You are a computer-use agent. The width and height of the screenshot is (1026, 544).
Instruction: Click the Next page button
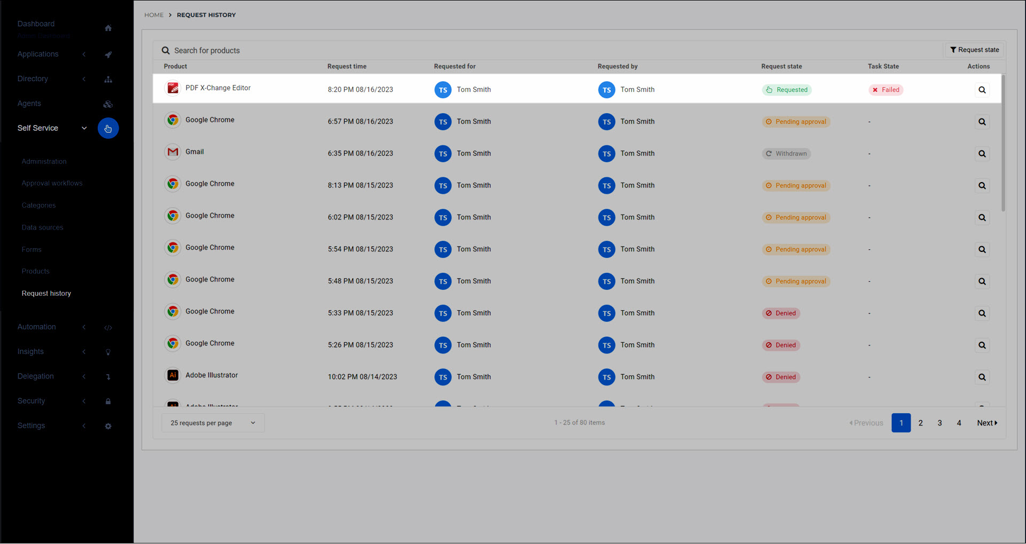(x=987, y=423)
